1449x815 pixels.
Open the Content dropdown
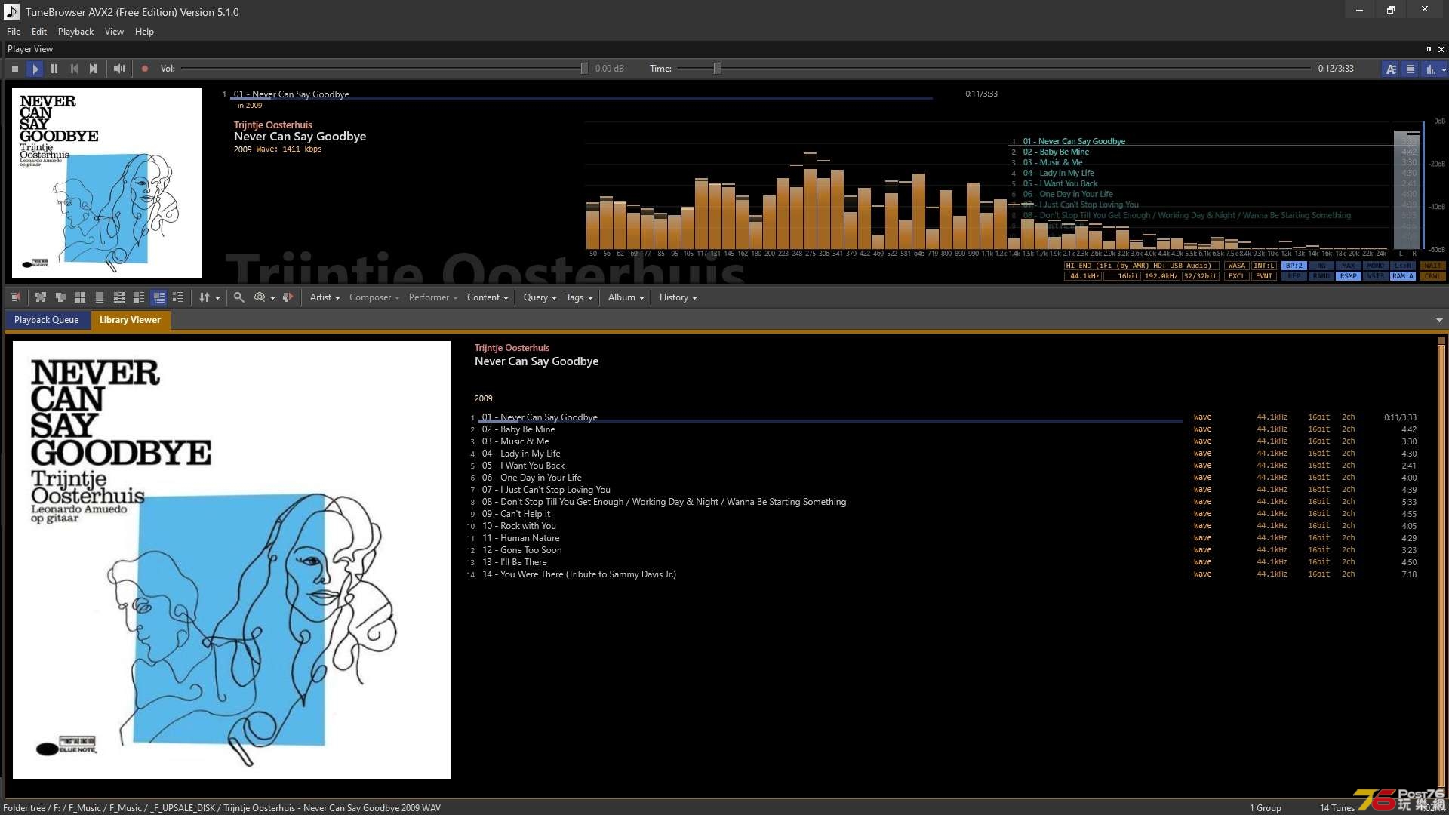(488, 297)
